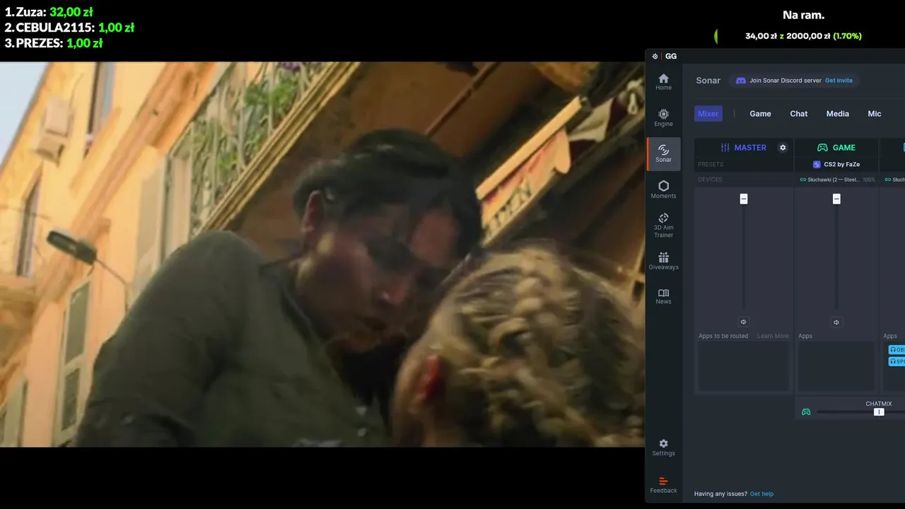This screenshot has height=509, width=905.
Task: Click the Discord logo icon
Action: (741, 81)
